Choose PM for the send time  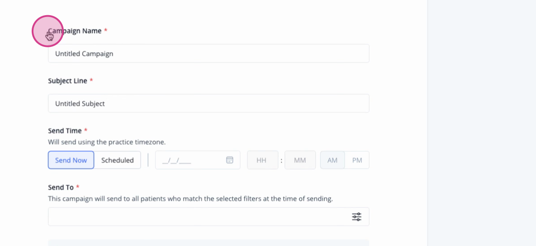click(357, 160)
